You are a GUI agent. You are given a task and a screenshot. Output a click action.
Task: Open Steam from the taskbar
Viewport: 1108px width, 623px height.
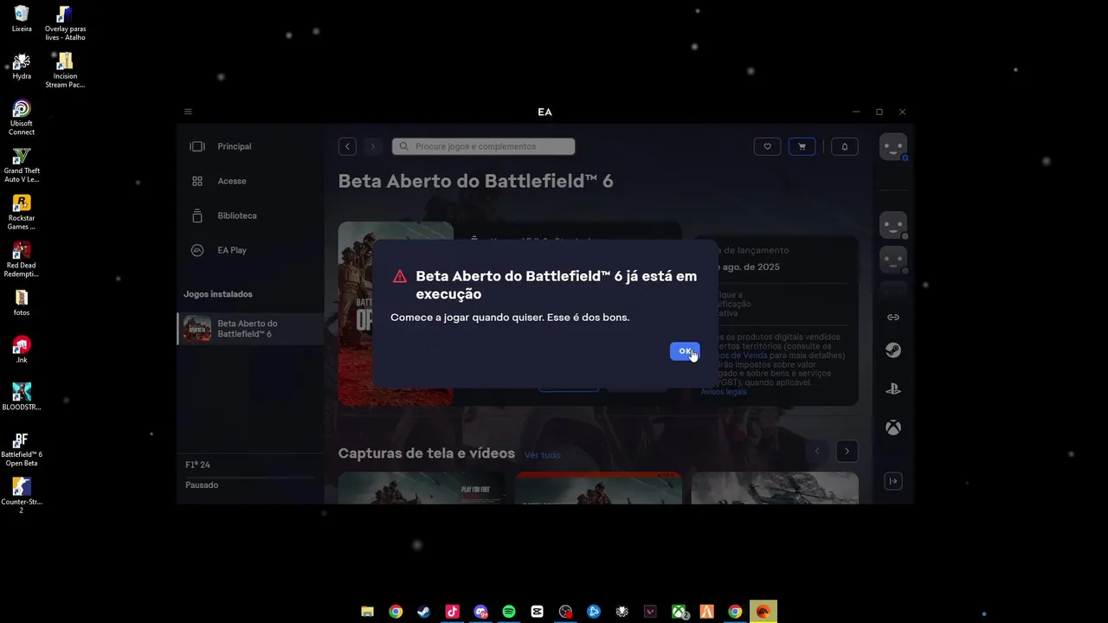click(423, 612)
